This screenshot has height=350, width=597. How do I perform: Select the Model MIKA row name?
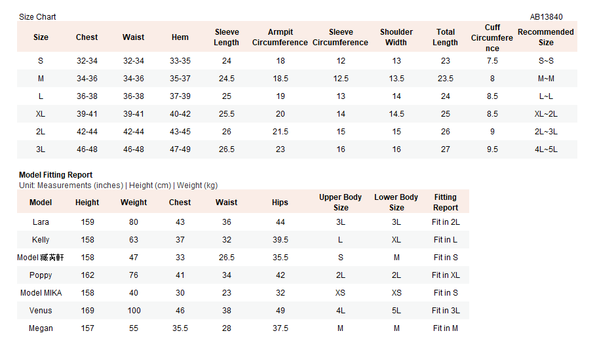pyautogui.click(x=41, y=293)
